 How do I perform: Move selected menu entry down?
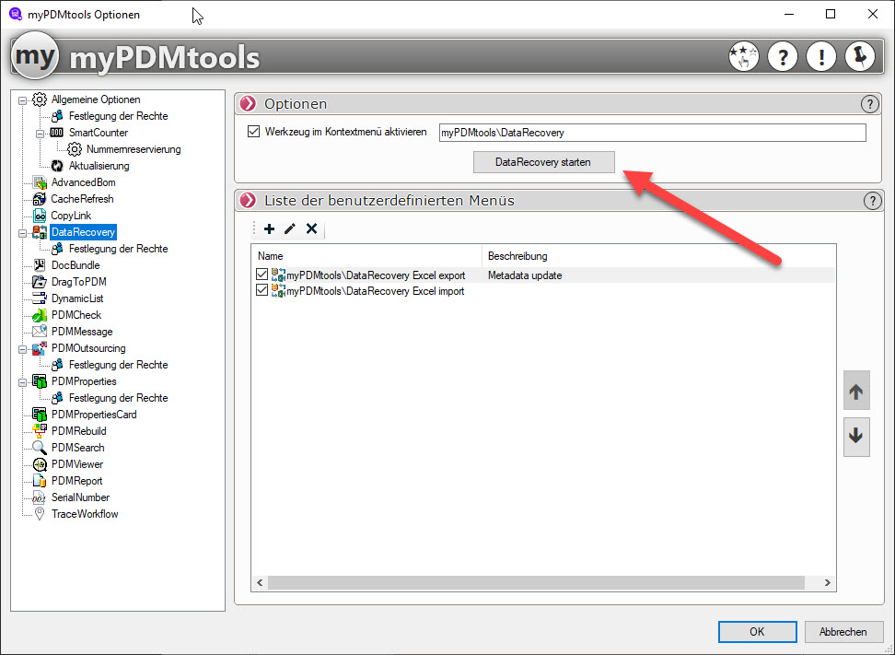tap(856, 437)
